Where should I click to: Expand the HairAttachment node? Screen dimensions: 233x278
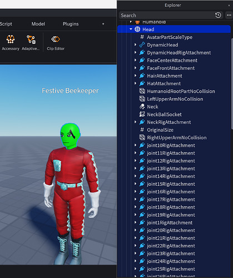pyautogui.click(x=136, y=76)
